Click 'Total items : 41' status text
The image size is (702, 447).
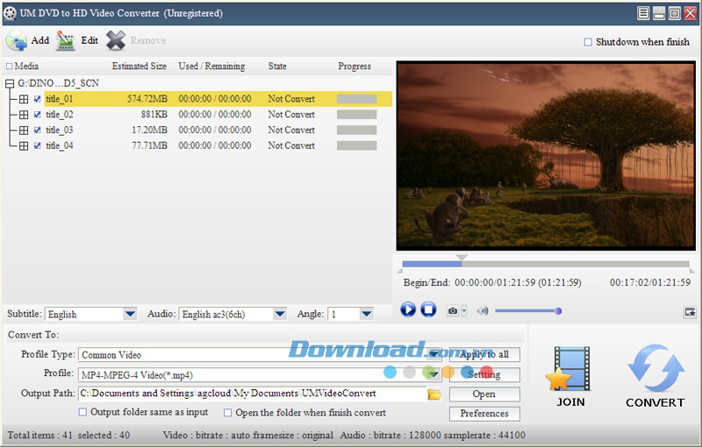tap(40, 435)
